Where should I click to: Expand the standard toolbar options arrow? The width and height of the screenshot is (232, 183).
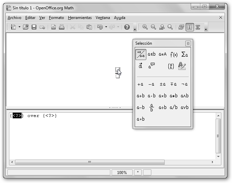tap(135, 30)
